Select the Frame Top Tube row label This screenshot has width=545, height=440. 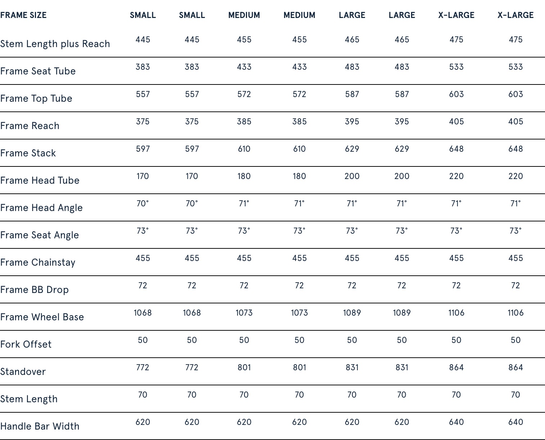tap(36, 98)
